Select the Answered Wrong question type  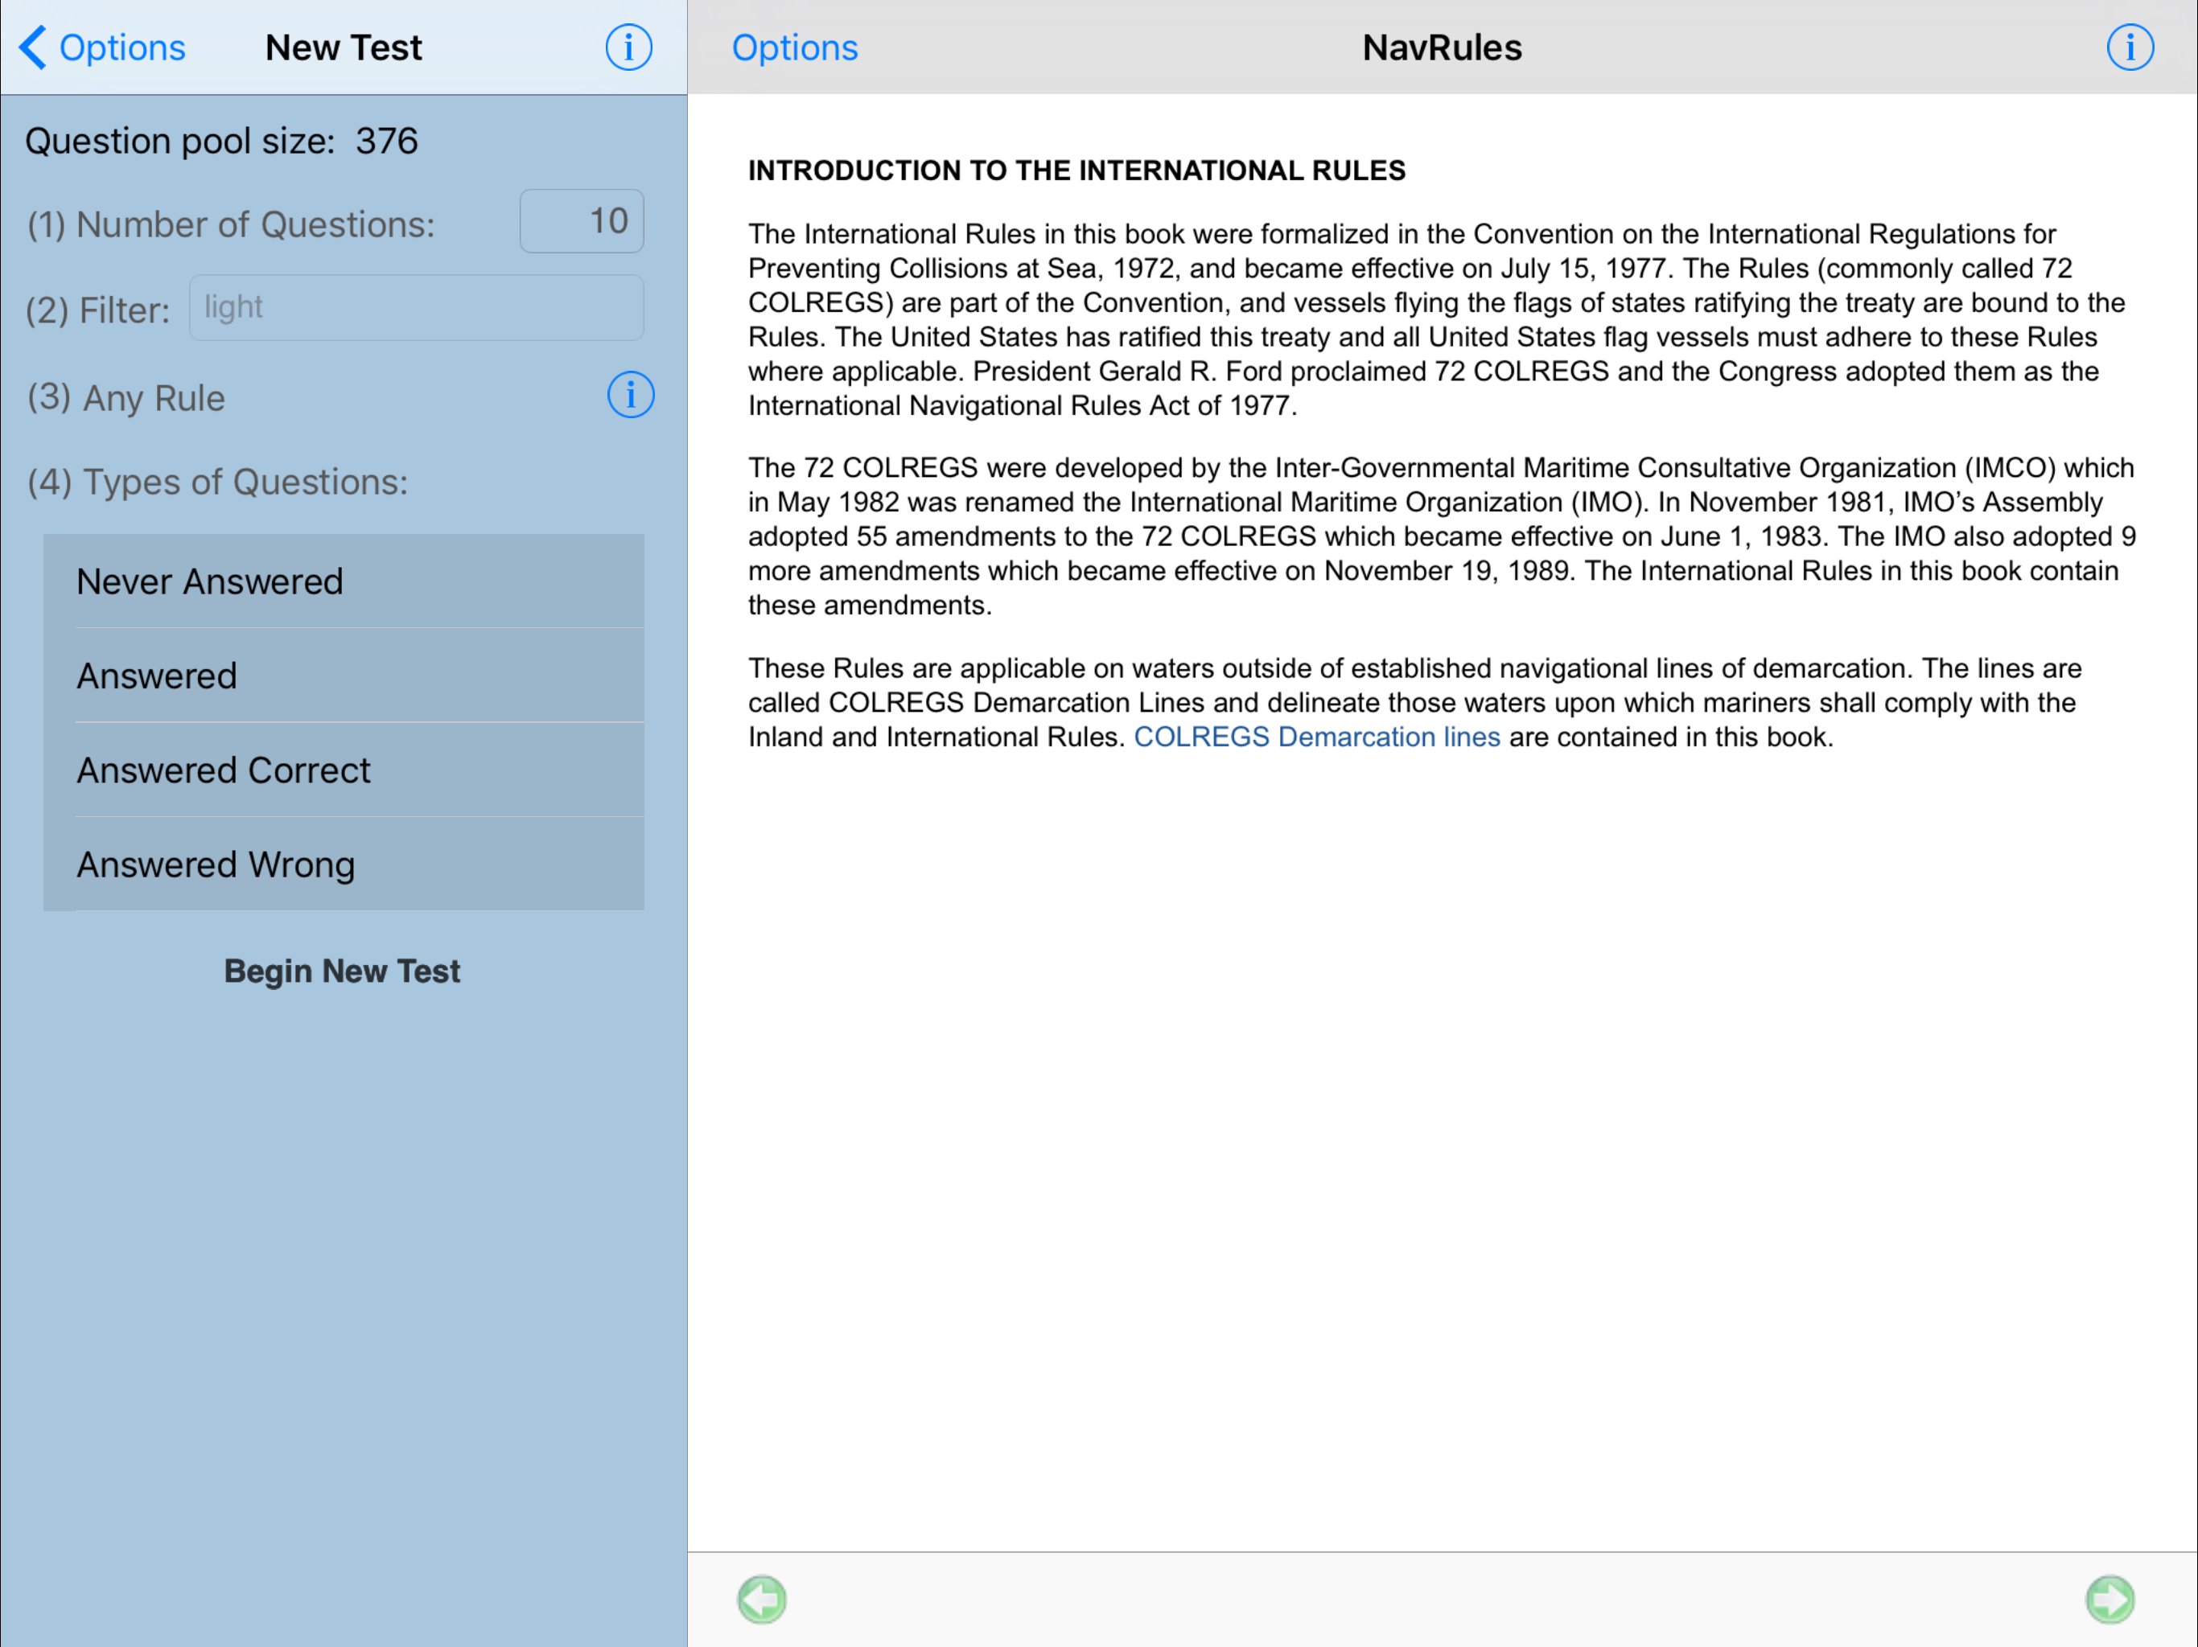click(x=344, y=865)
